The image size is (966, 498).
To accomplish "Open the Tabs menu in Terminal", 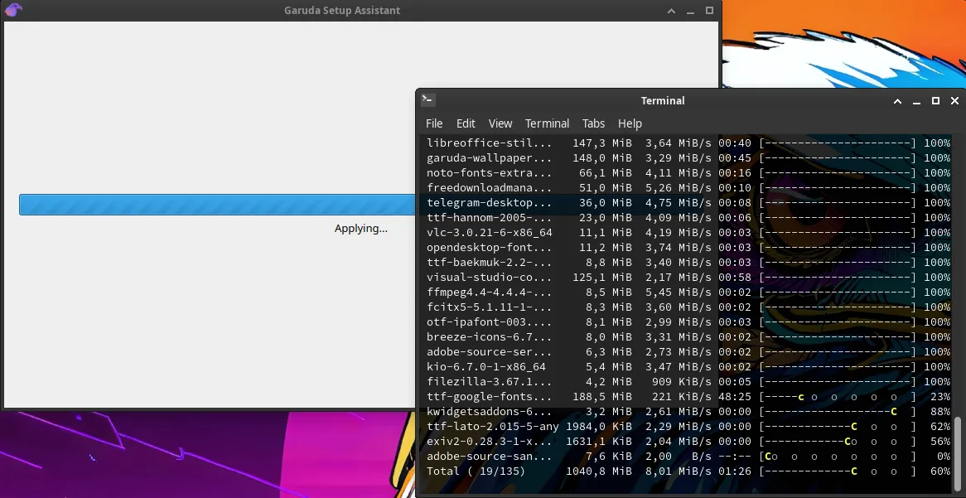I will click(593, 123).
